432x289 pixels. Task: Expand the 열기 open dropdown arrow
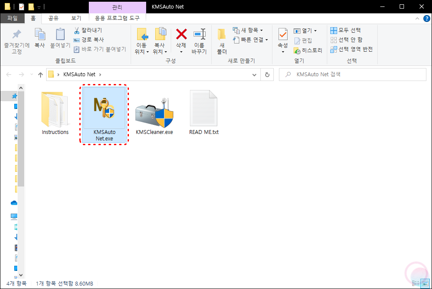coord(316,31)
